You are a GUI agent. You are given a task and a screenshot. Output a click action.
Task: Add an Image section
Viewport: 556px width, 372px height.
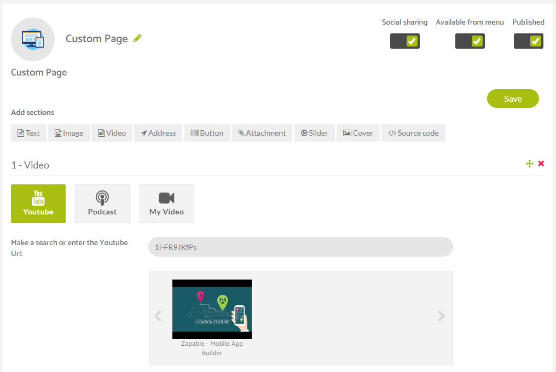pos(69,133)
